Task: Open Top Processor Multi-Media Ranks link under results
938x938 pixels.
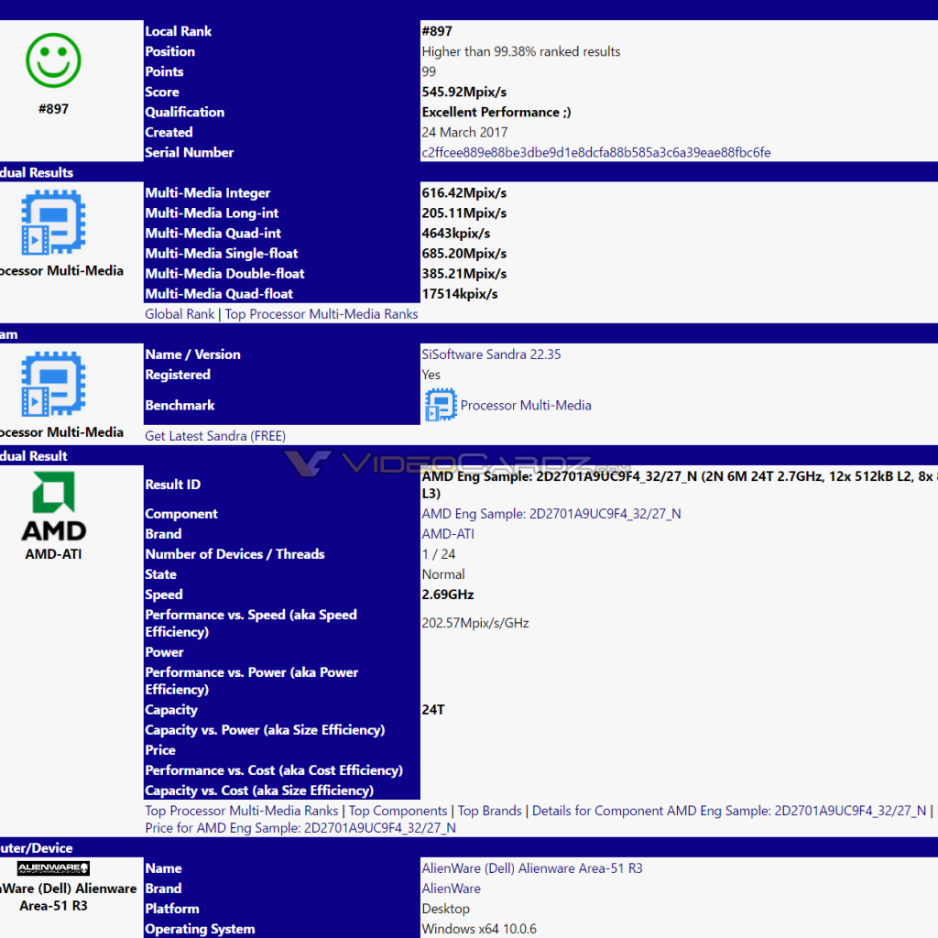Action: 322,314
